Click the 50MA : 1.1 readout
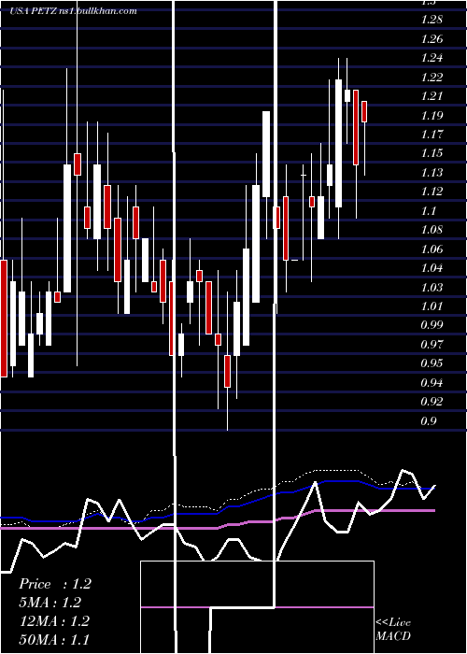467x654 pixels. click(x=54, y=639)
